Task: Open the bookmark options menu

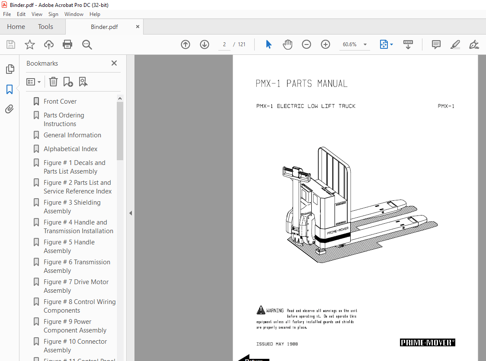Action: pyautogui.click(x=33, y=82)
